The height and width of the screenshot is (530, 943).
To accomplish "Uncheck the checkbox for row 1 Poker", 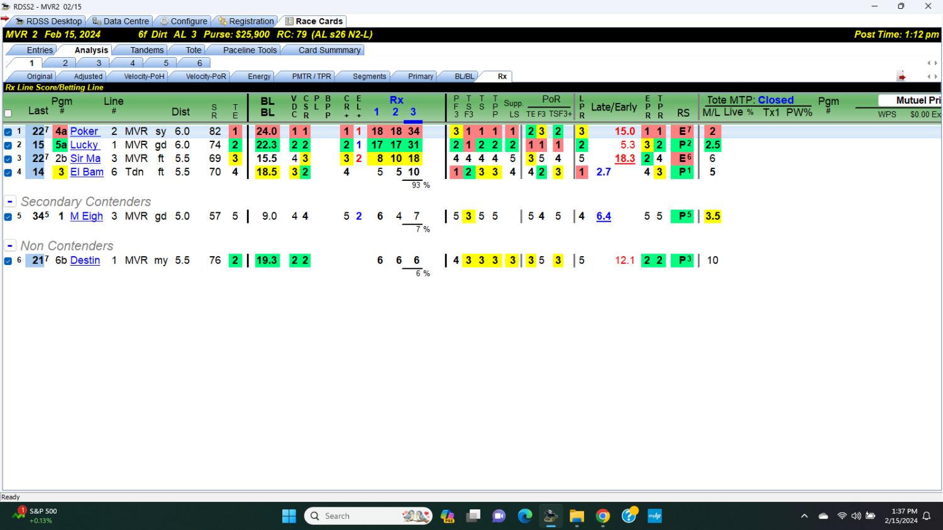I will point(8,132).
